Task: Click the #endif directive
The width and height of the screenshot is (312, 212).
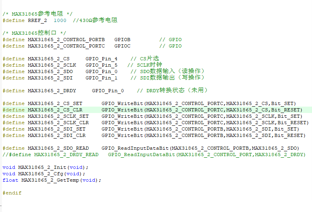Action: pos(12,193)
